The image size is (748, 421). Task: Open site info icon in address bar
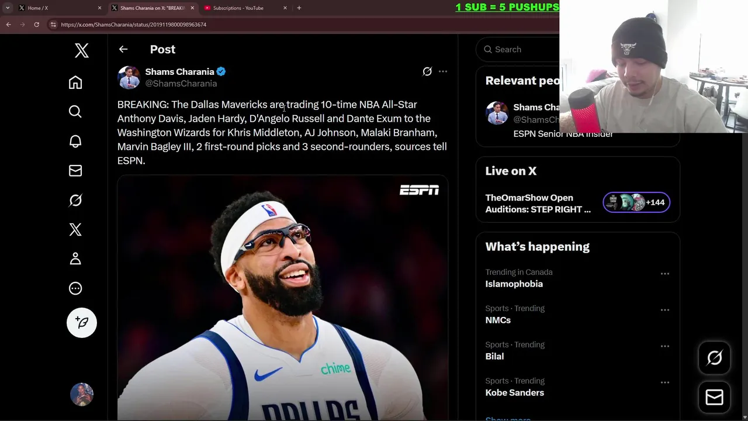53,25
